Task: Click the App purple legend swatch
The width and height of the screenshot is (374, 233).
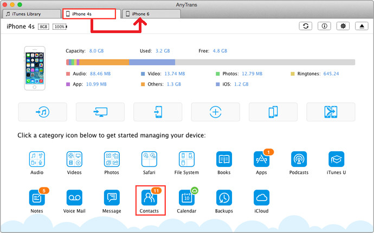Action: [x=68, y=84]
